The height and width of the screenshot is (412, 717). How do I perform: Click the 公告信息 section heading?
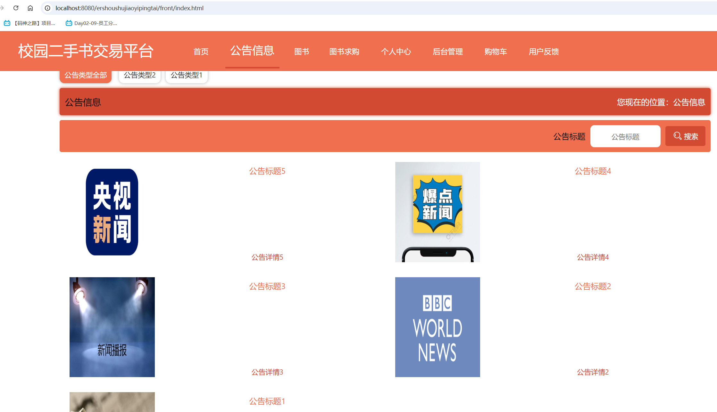(83, 102)
